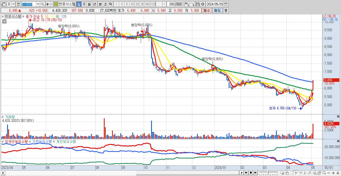The image size is (341, 176).
Task: Click the 매수 buy button
Action: pos(207,10)
